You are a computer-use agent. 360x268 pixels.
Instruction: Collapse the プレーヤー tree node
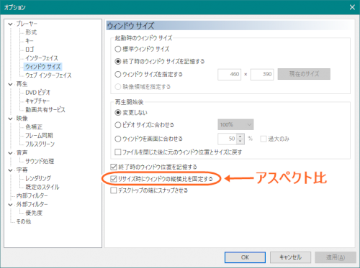click(10, 24)
